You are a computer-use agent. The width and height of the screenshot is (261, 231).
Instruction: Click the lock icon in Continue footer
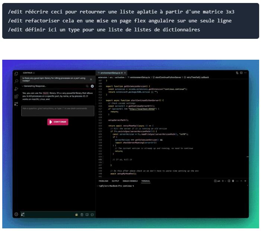pos(77,215)
